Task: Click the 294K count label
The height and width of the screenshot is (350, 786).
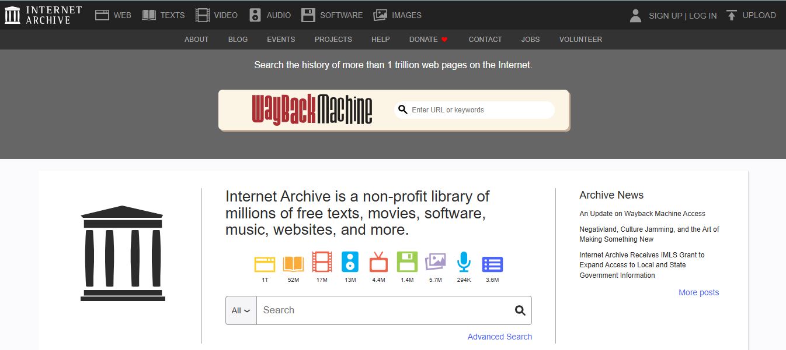Action: click(464, 280)
